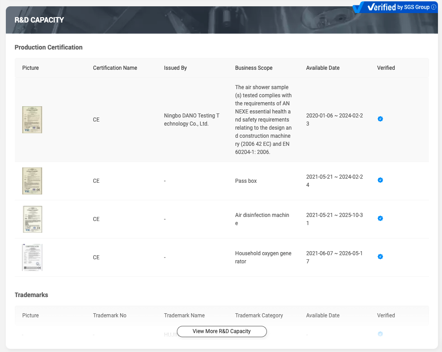
Task: Click the Issued By column header
Action: pyautogui.click(x=175, y=68)
